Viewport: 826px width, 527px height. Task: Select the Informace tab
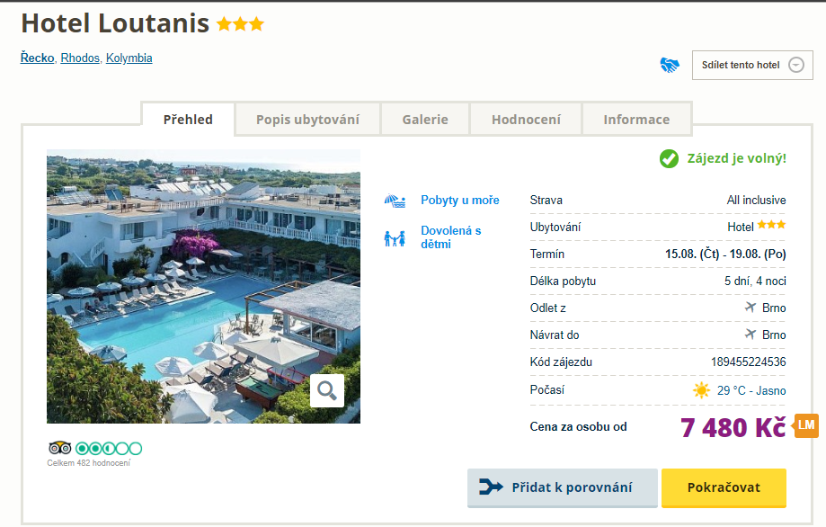(636, 120)
